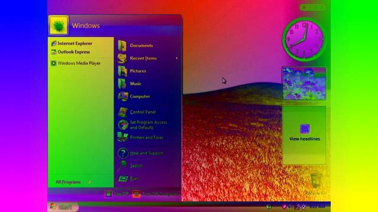
Task: Click the Set Program Access globe icon
Action: point(123,125)
